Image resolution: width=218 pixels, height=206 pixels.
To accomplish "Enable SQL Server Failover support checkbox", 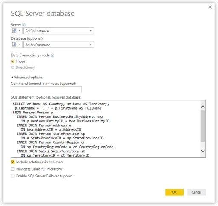I will [x=13, y=176].
